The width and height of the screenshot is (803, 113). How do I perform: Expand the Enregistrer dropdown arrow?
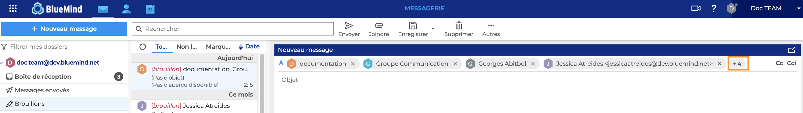coord(433,29)
